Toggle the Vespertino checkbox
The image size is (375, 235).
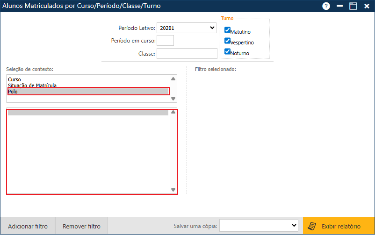(x=228, y=41)
